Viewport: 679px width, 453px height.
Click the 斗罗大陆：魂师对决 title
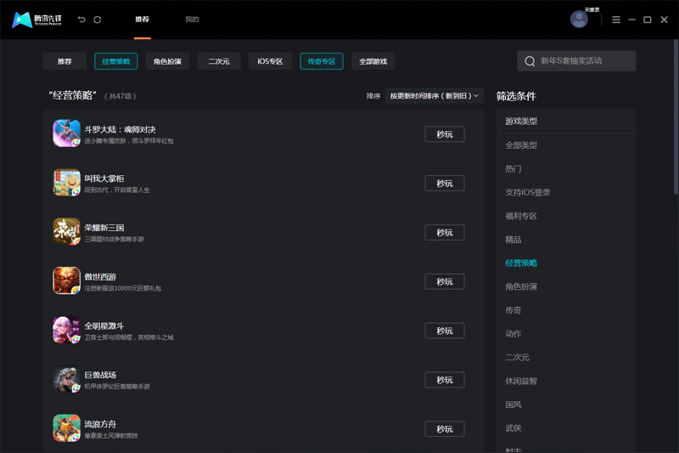[120, 129]
